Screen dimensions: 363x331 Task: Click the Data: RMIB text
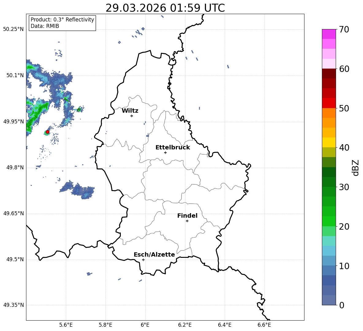tap(45, 26)
